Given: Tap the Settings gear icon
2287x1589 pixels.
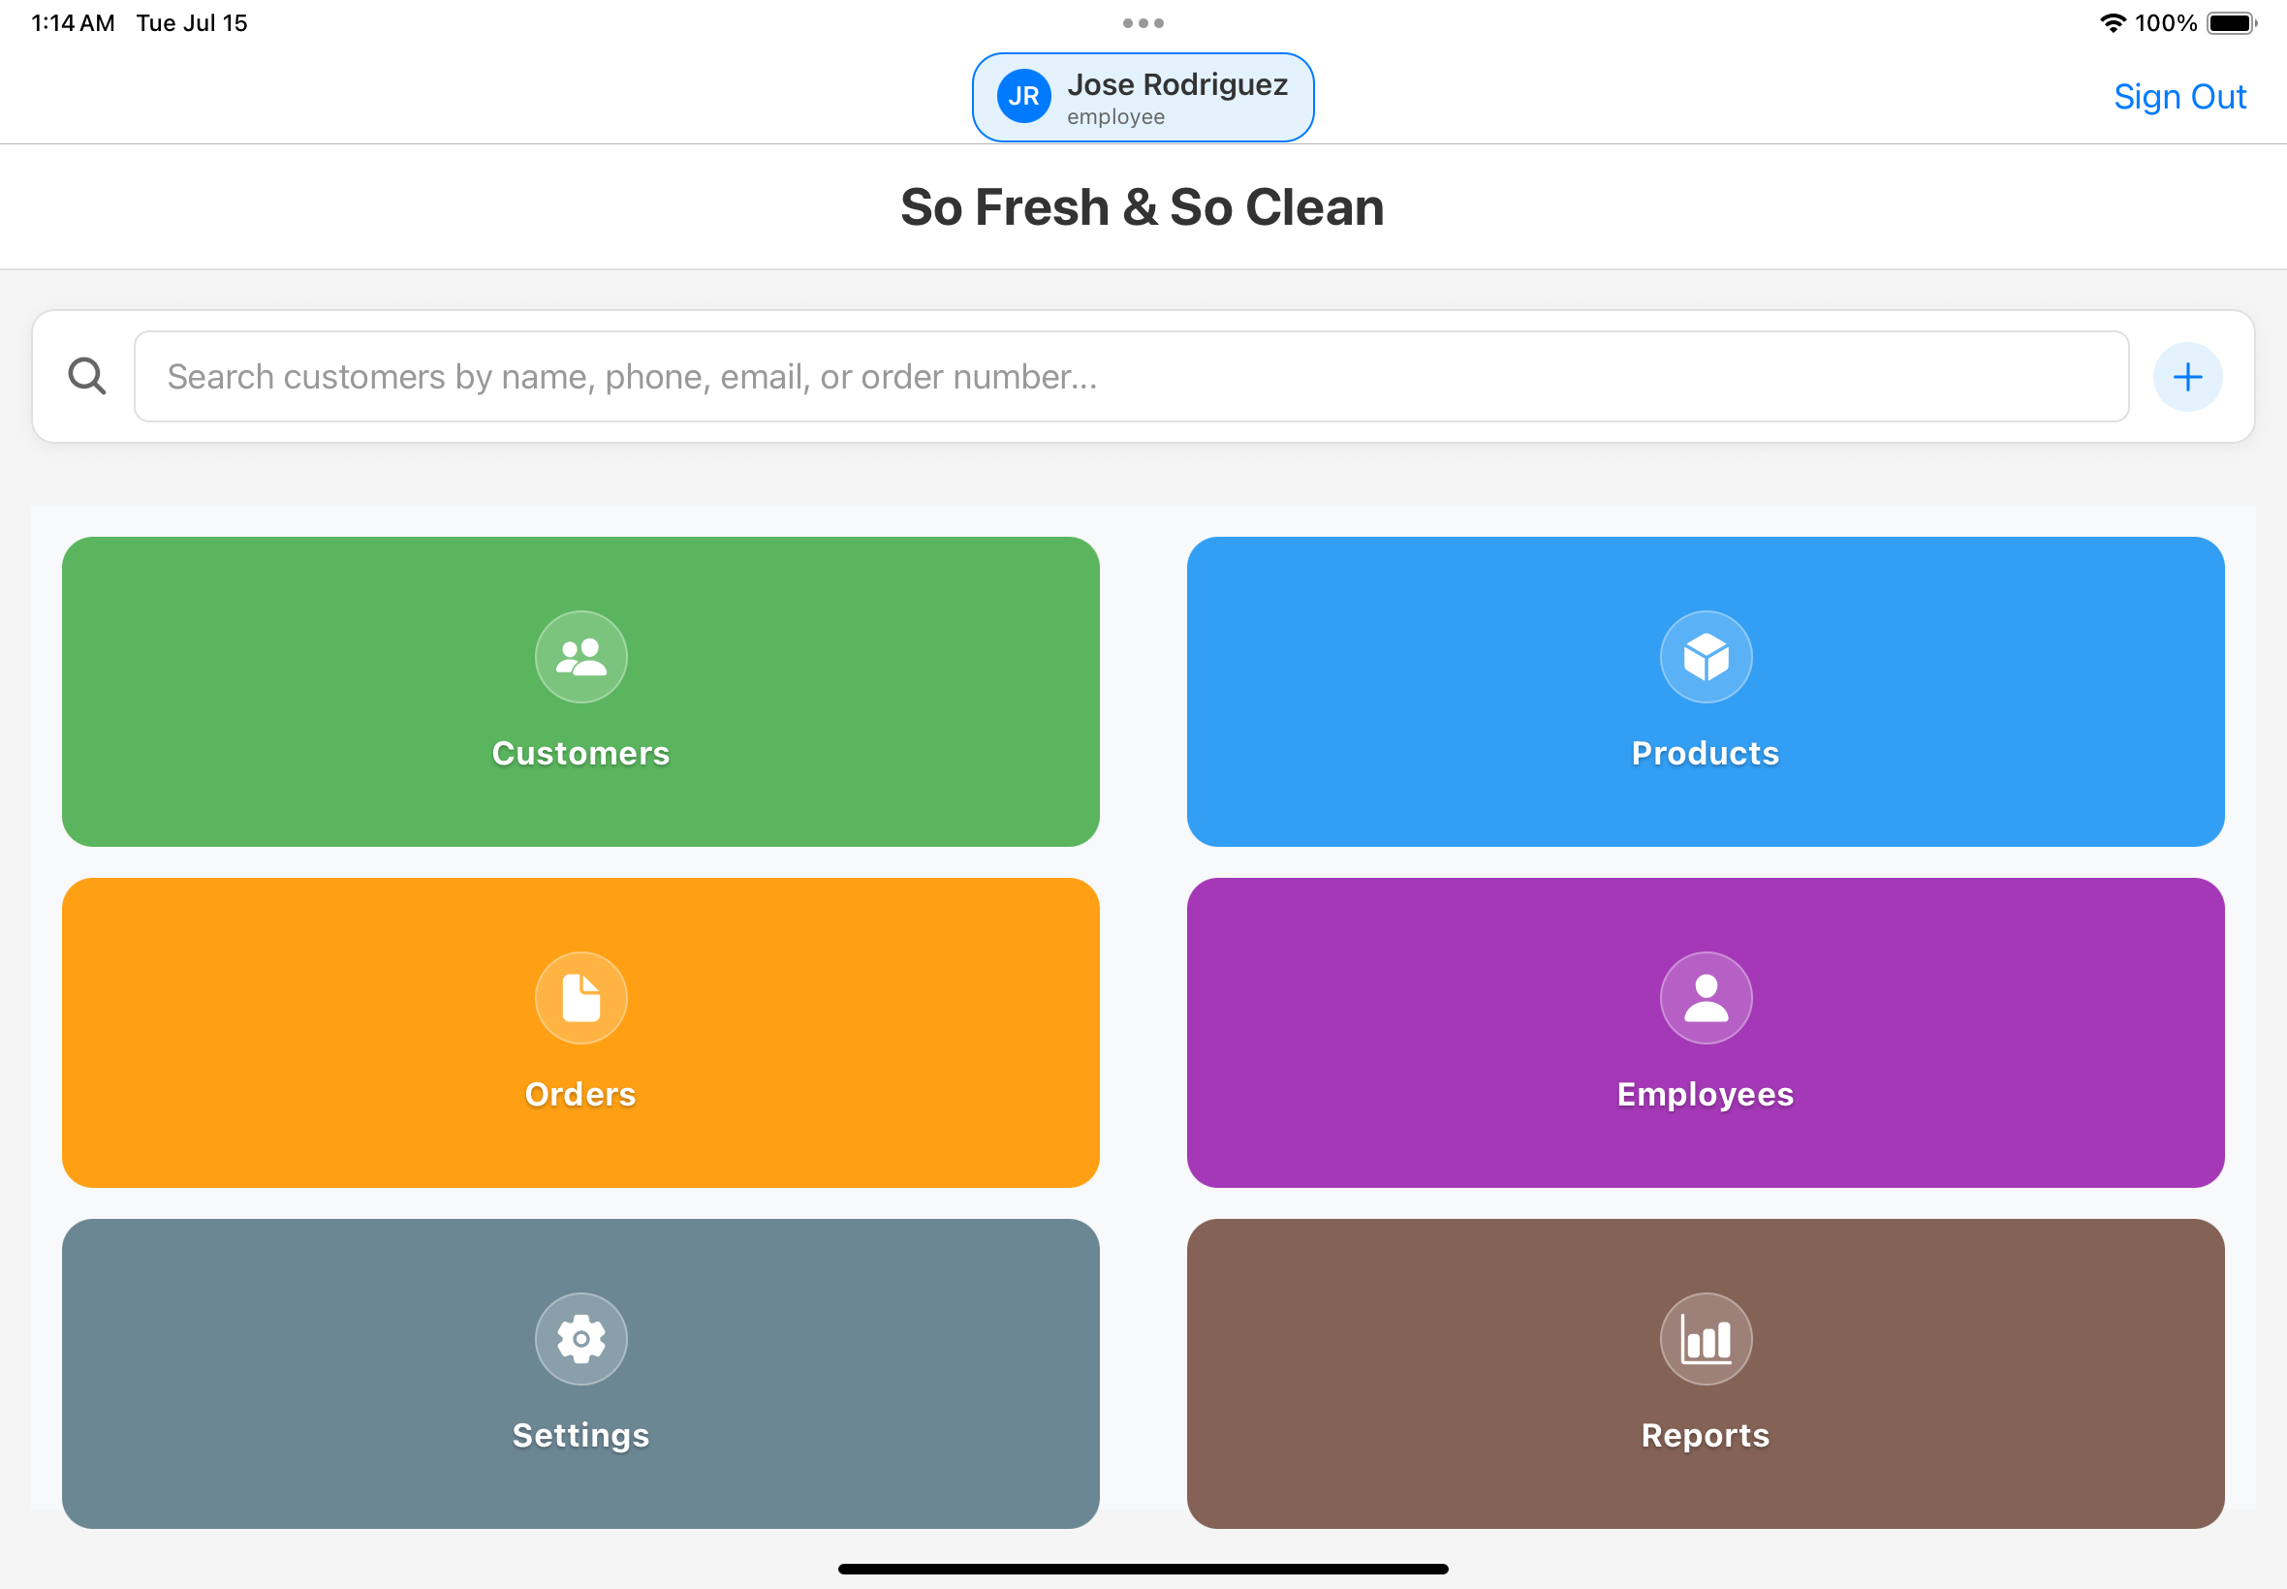Looking at the screenshot, I should (x=580, y=1339).
